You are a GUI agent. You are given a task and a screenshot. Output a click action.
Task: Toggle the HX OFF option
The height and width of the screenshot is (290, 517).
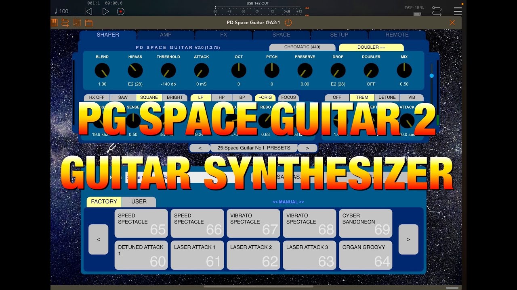97,97
